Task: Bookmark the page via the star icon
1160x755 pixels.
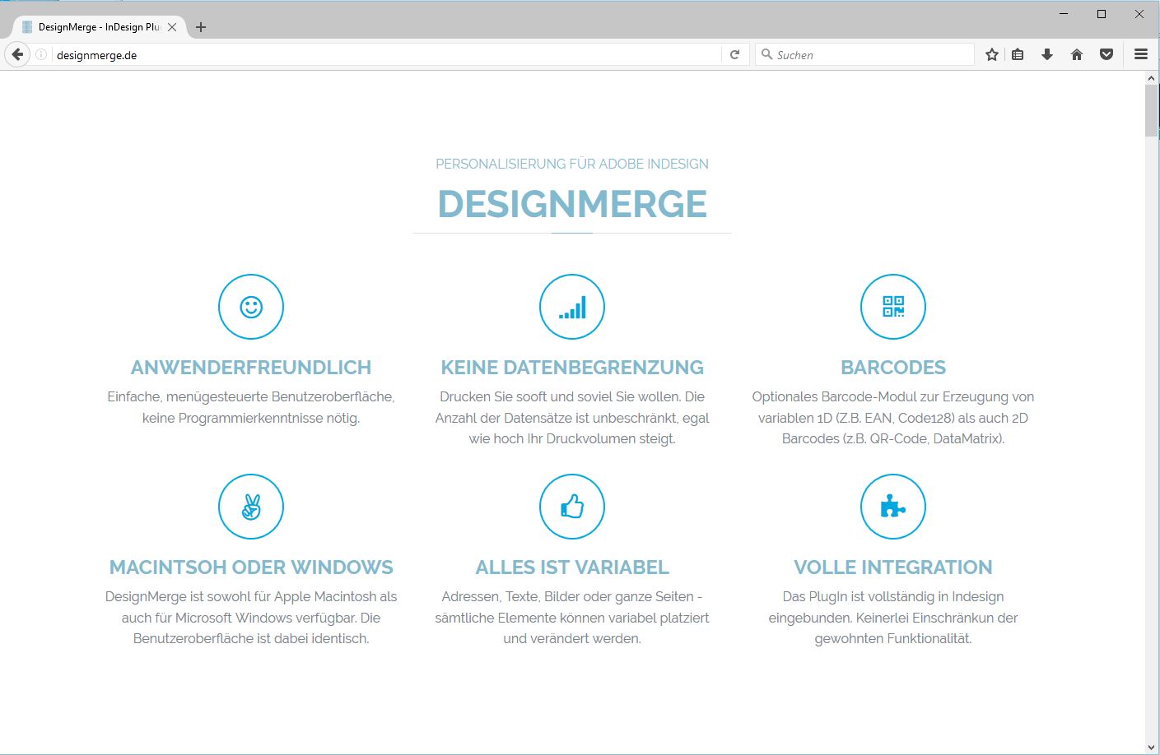Action: pyautogui.click(x=991, y=54)
